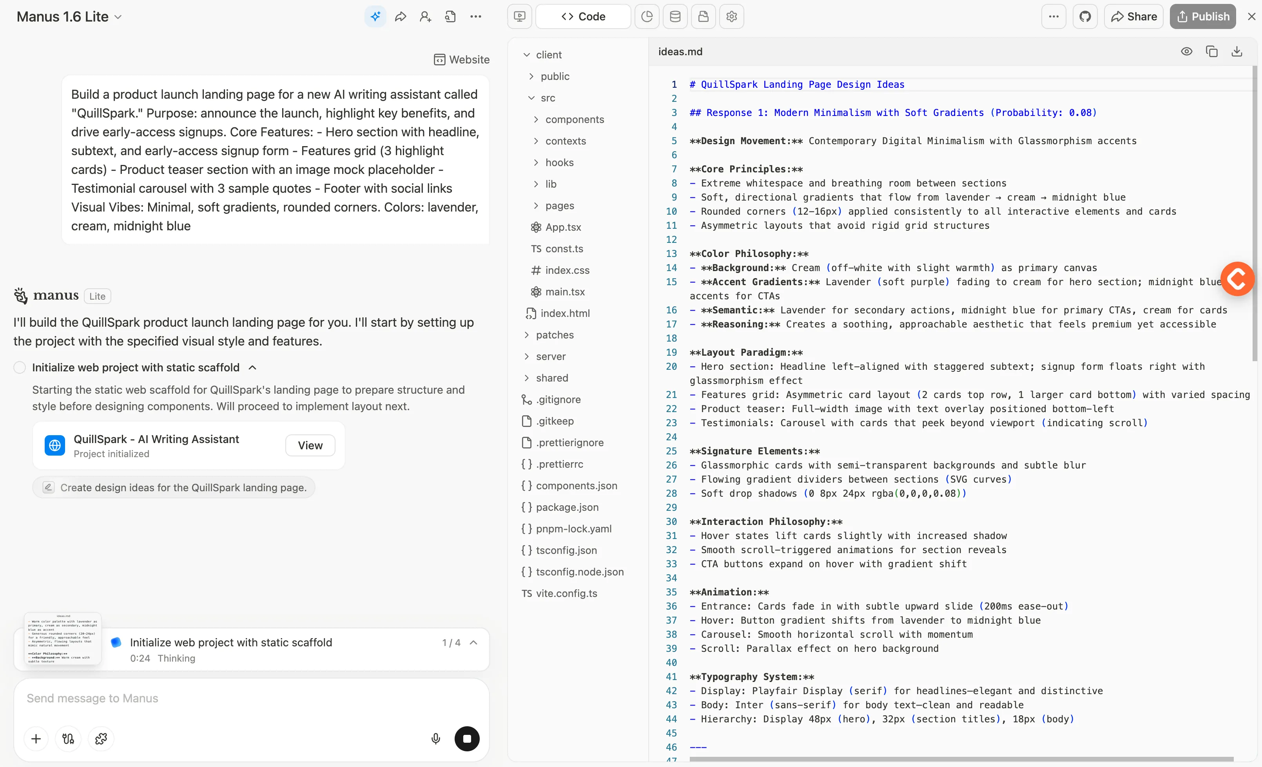The image size is (1262, 767).
Task: Open the App.tsx file
Action: [563, 227]
